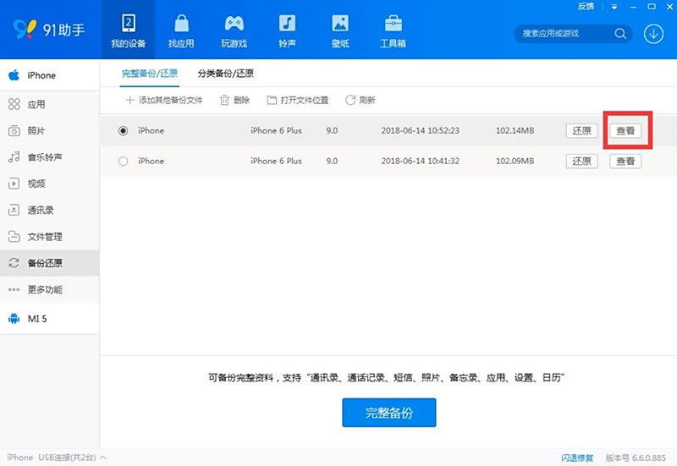The height and width of the screenshot is (466, 677).
Task: Switch to 分类备份/还原 tab
Action: point(225,74)
